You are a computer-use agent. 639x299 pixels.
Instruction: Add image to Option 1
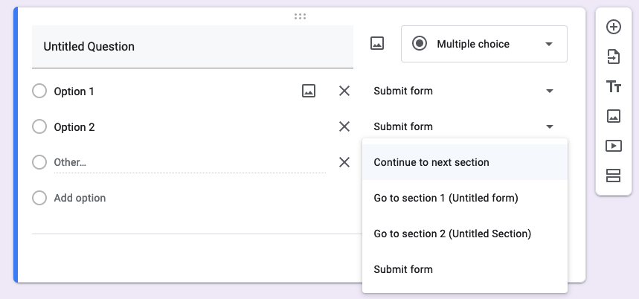click(308, 91)
